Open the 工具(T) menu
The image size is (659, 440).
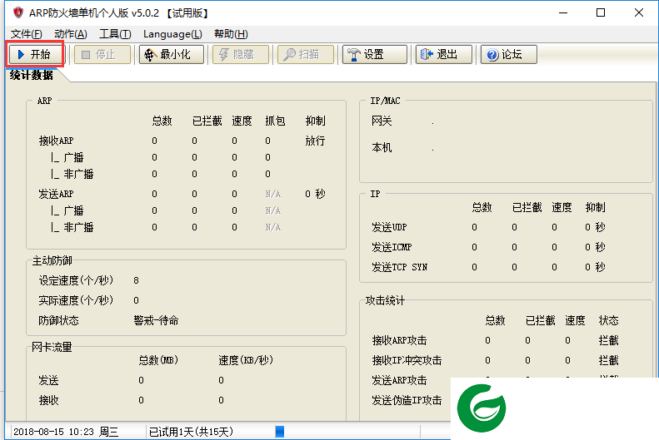tap(115, 34)
